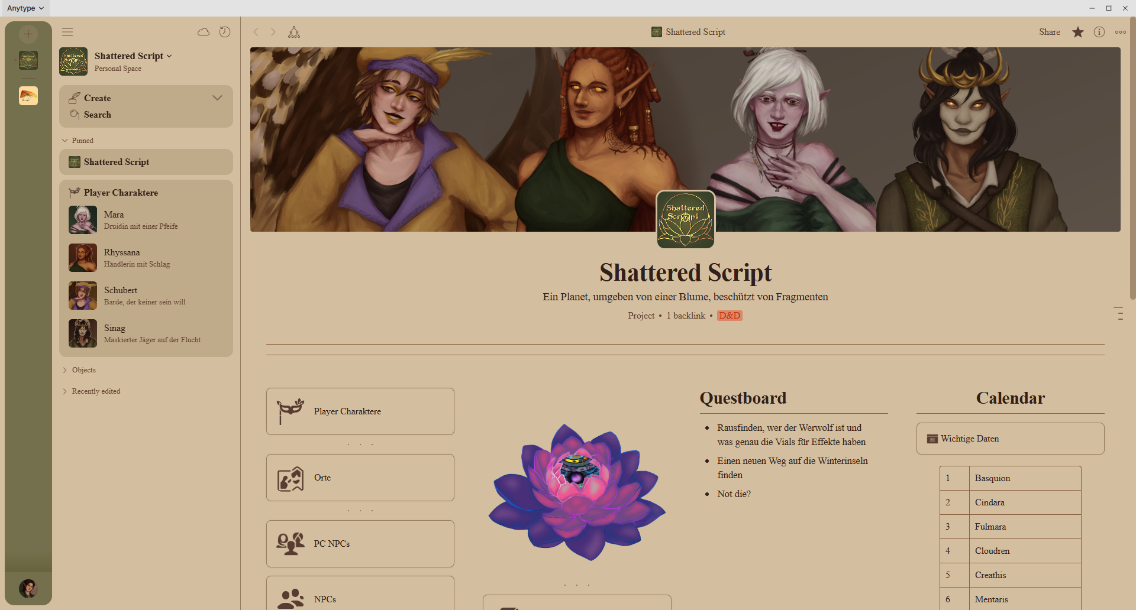Image resolution: width=1136 pixels, height=610 pixels.
Task: Click the sync status cloud icon
Action: pyautogui.click(x=204, y=32)
